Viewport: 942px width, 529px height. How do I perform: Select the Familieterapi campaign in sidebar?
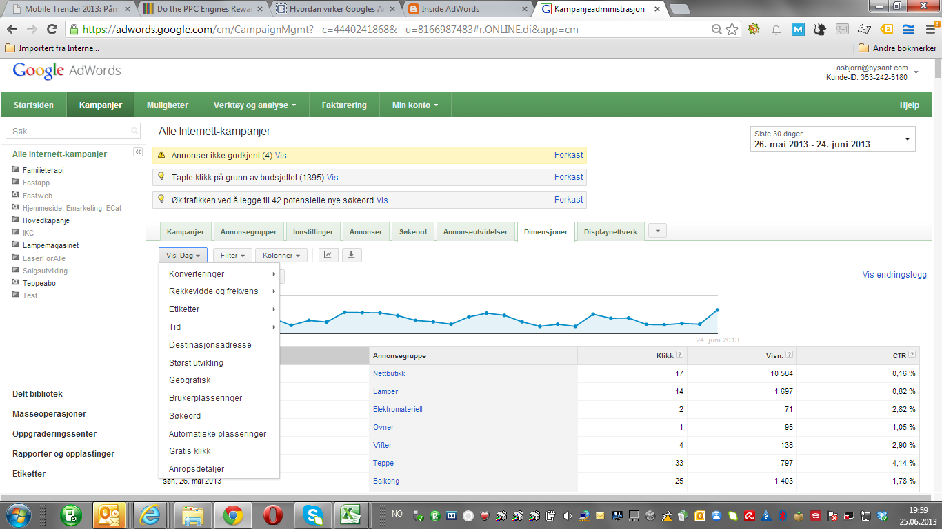(43, 170)
